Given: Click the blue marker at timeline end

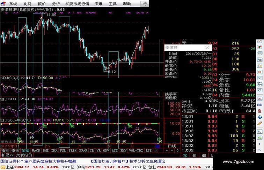Looking at the screenshot, I should (157, 146).
